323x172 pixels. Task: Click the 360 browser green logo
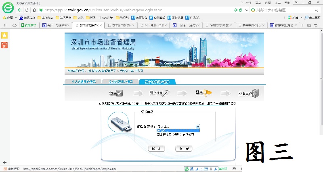click(7, 8)
